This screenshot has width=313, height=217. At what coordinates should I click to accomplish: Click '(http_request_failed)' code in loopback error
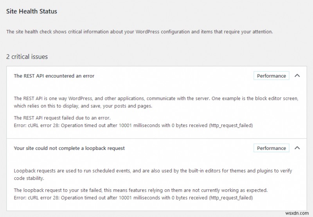(231, 198)
